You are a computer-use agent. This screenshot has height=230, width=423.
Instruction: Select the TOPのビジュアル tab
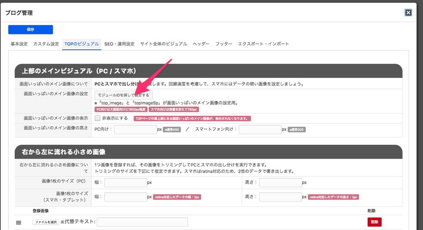82,44
